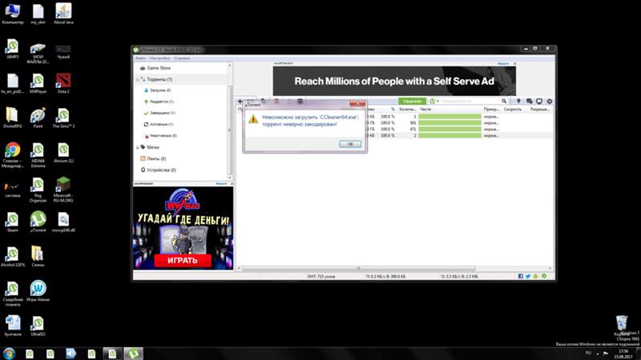
Task: Select Загрузка (0) in the sidebar
Action: (x=159, y=90)
